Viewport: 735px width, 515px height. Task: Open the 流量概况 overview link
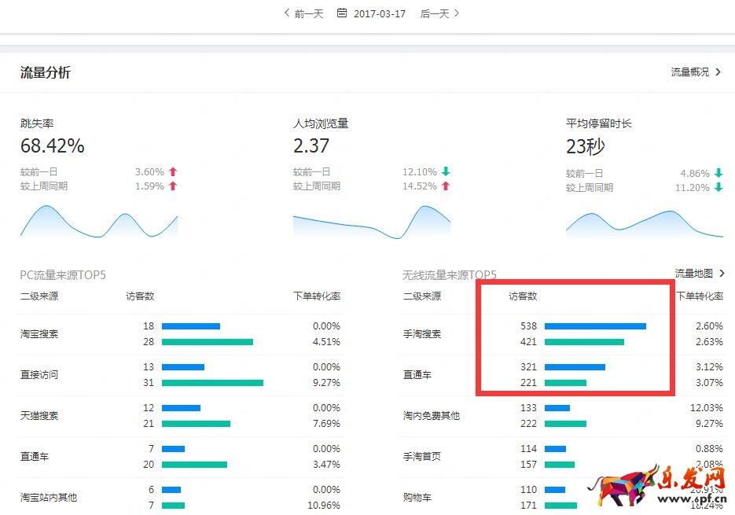pyautogui.click(x=695, y=72)
